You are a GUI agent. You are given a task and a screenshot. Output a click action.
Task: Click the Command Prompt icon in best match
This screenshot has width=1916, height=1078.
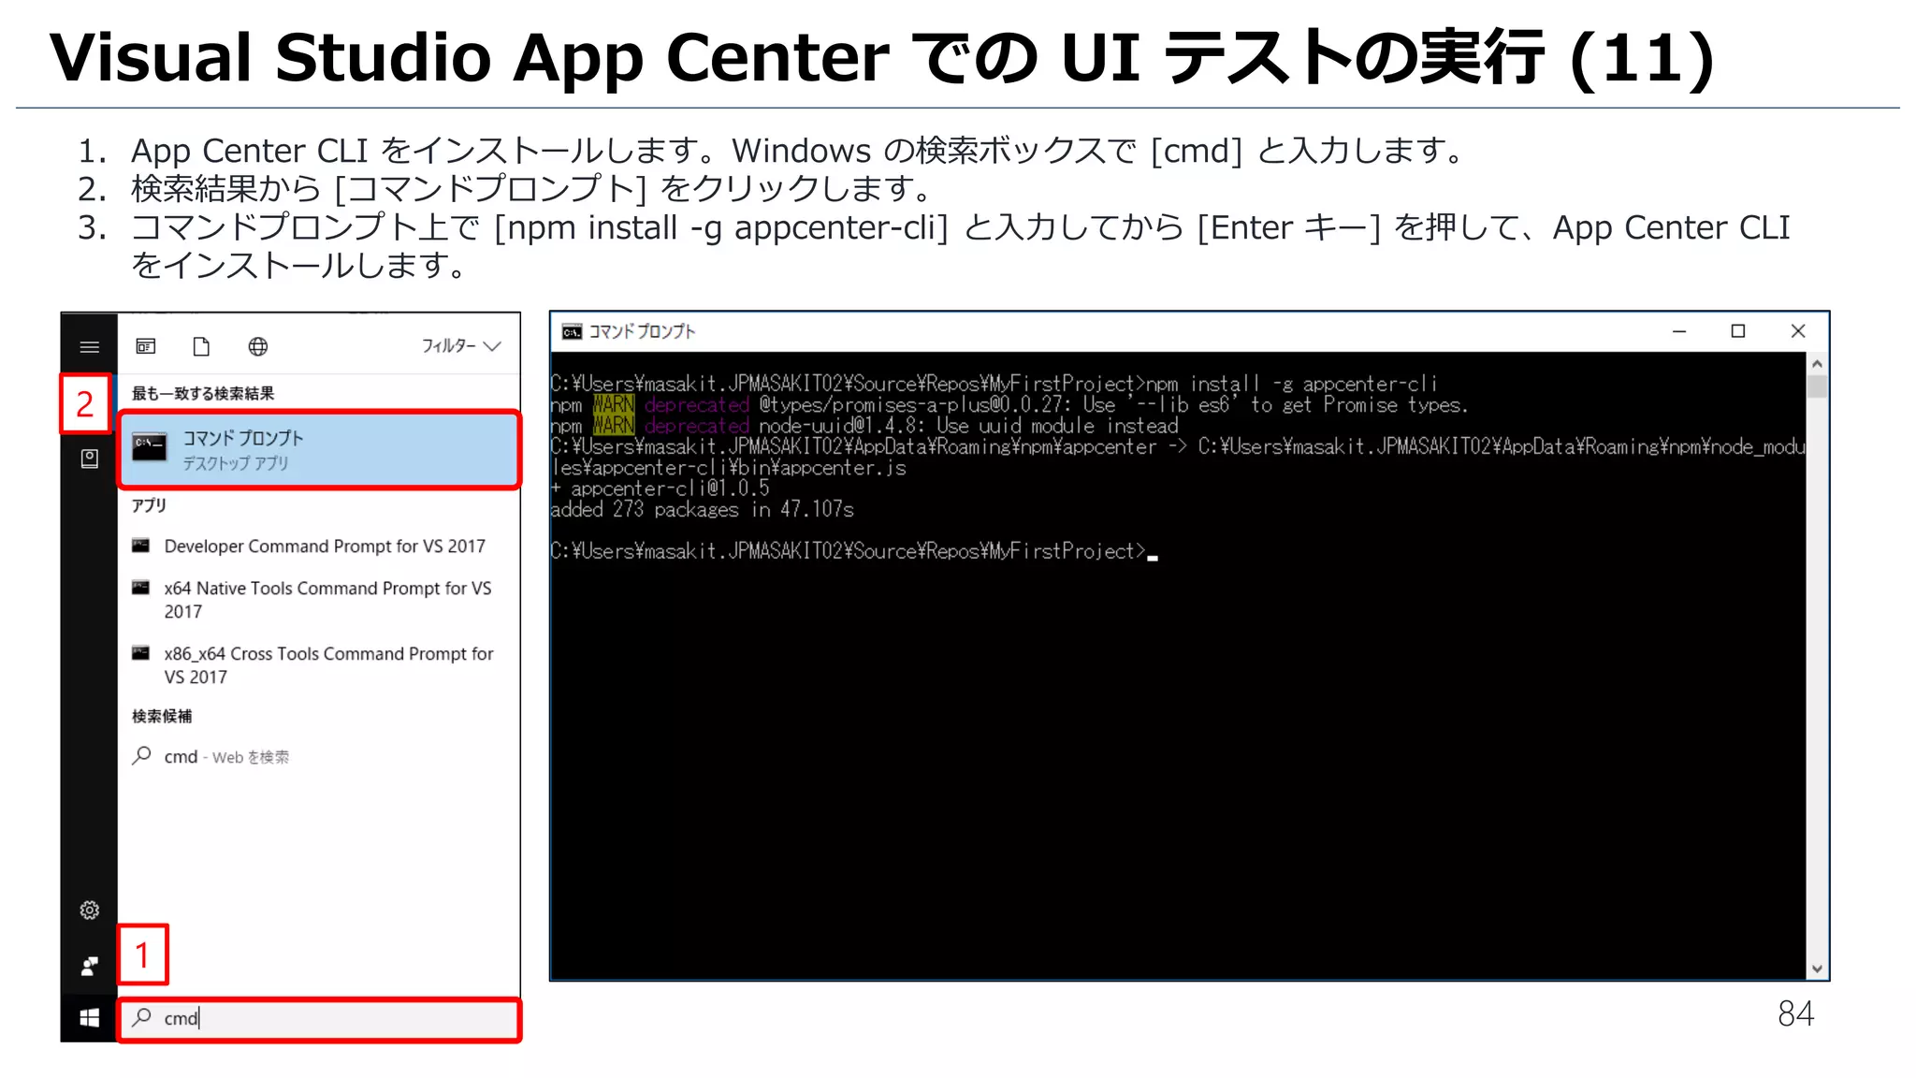pyautogui.click(x=150, y=447)
